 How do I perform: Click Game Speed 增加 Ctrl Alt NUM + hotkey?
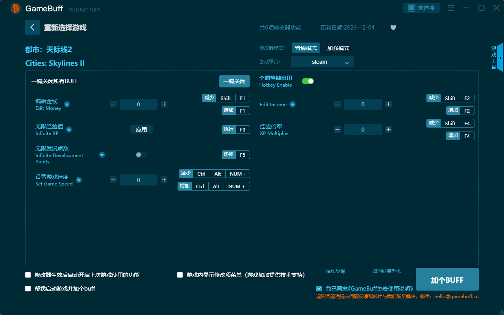pyautogui.click(x=214, y=186)
